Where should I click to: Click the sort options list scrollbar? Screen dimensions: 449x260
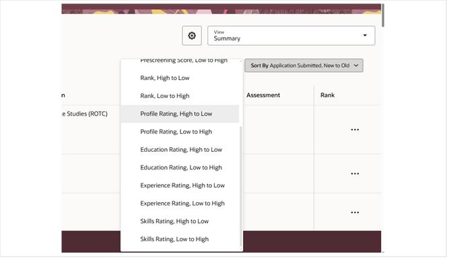click(242, 187)
